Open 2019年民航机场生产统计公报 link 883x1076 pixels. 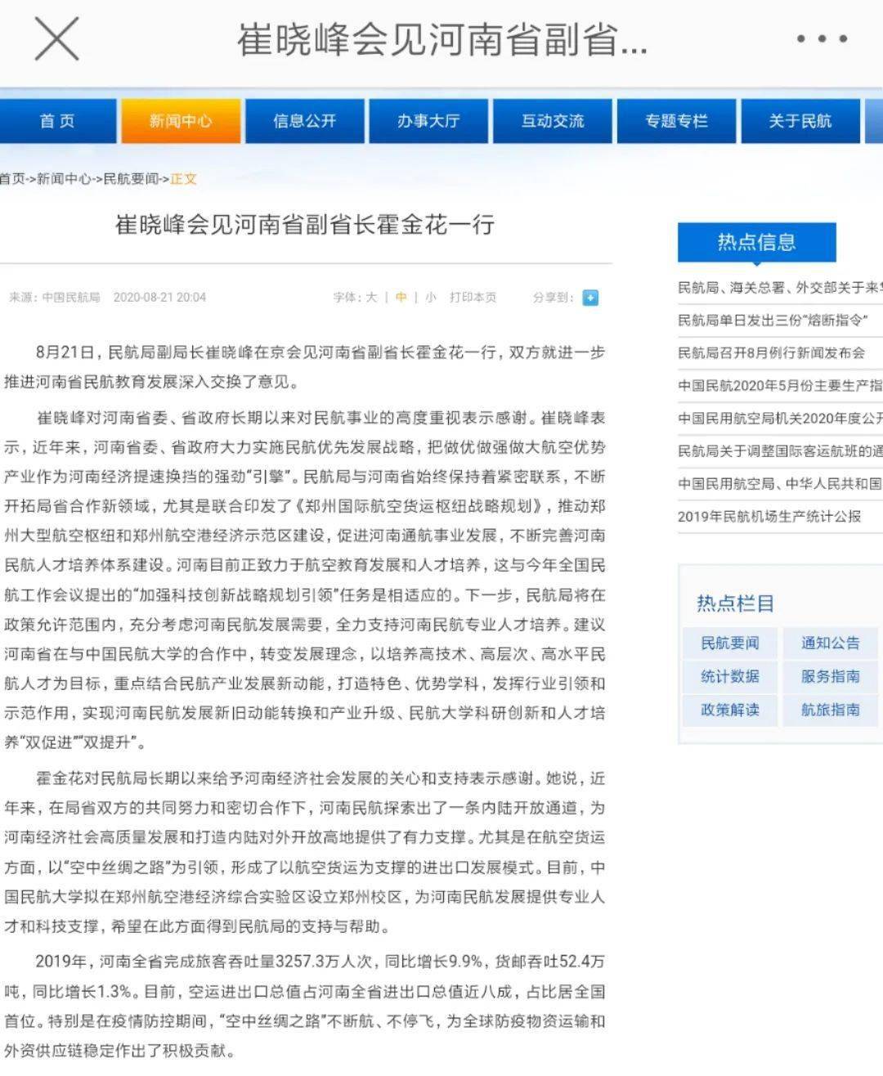click(769, 516)
